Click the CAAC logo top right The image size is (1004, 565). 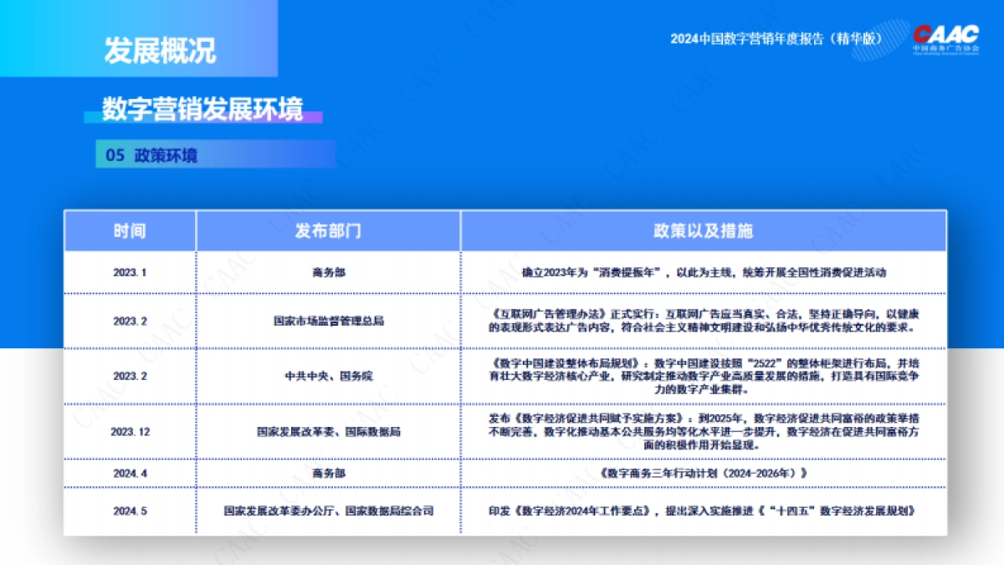click(x=944, y=34)
